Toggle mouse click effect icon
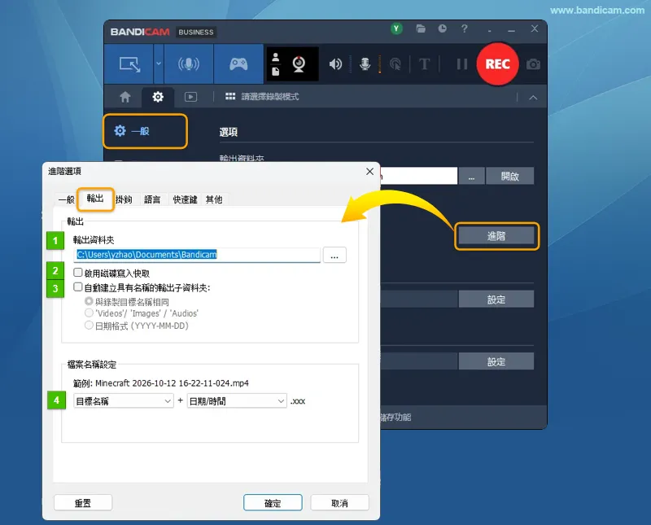Image resolution: width=651 pixels, height=525 pixels. click(x=395, y=64)
